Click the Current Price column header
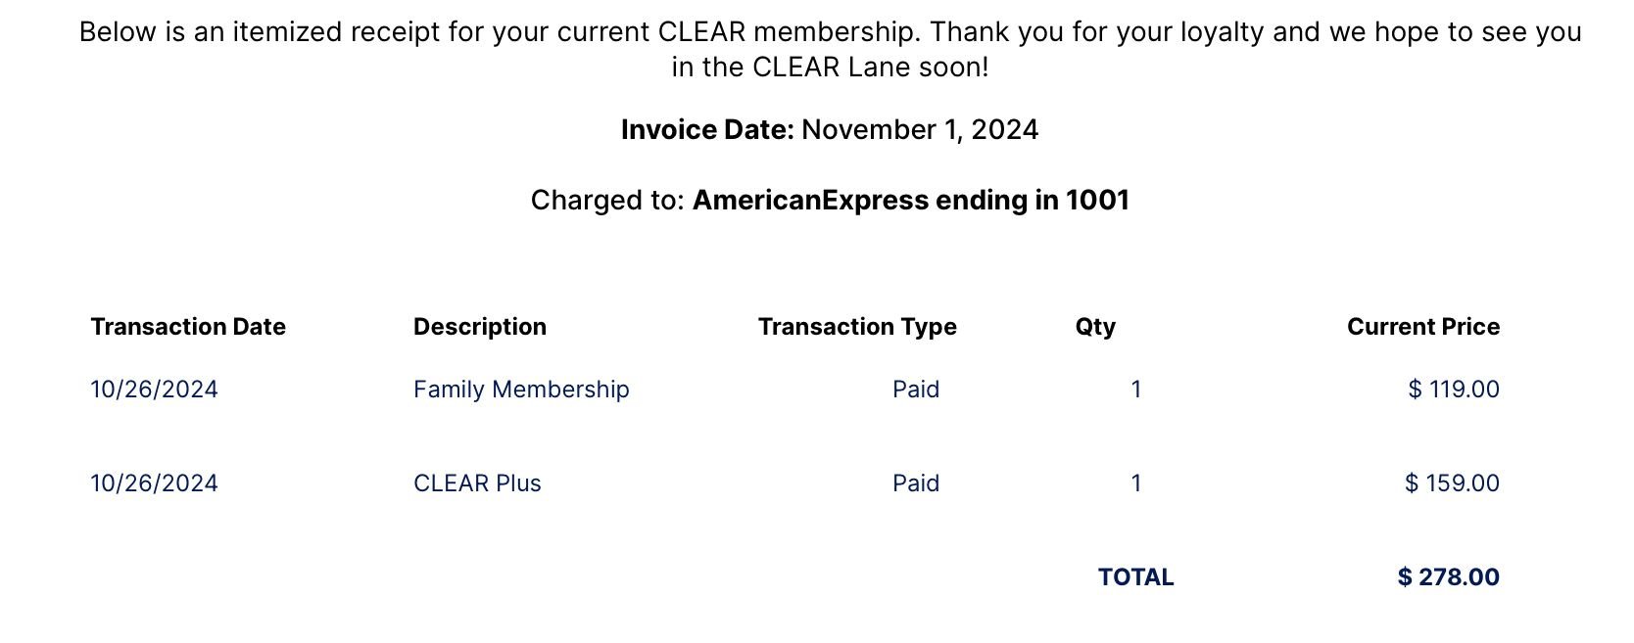Image resolution: width=1634 pixels, height=643 pixels. (x=1422, y=327)
